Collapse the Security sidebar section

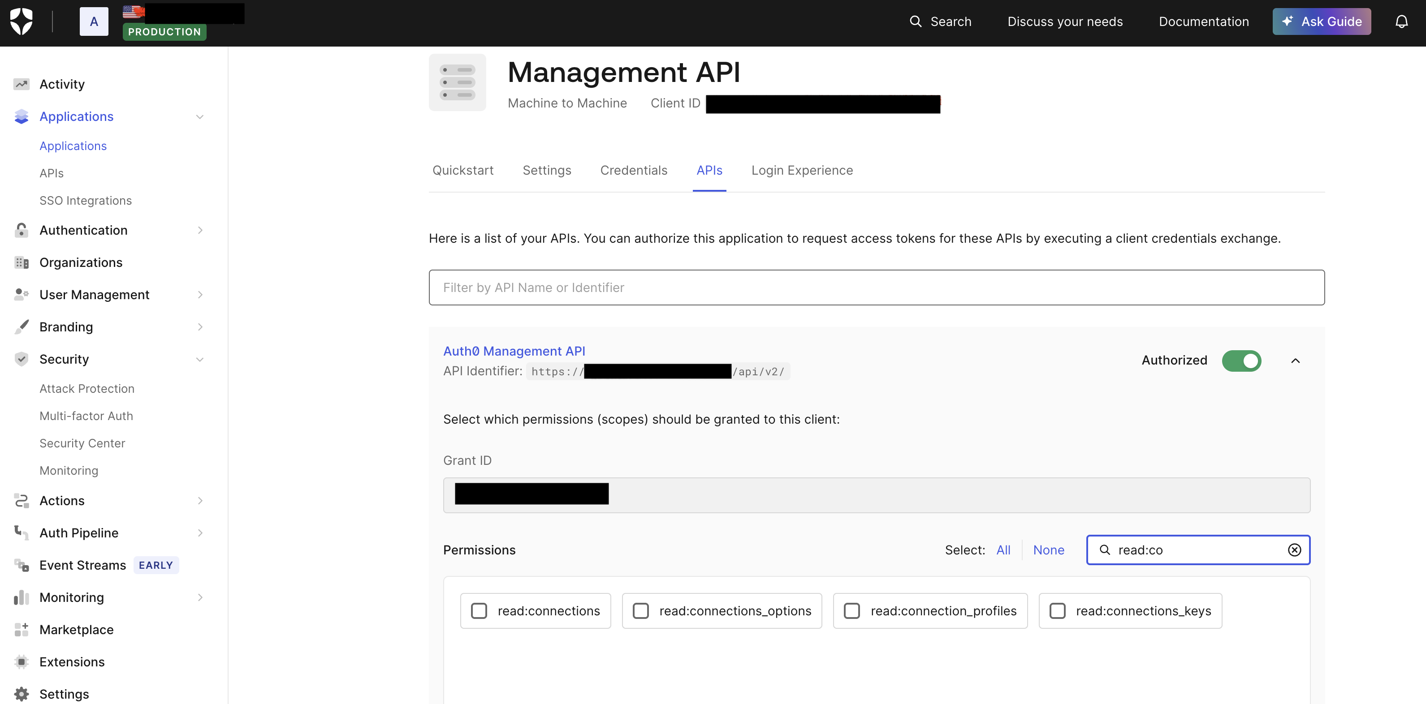[200, 360]
